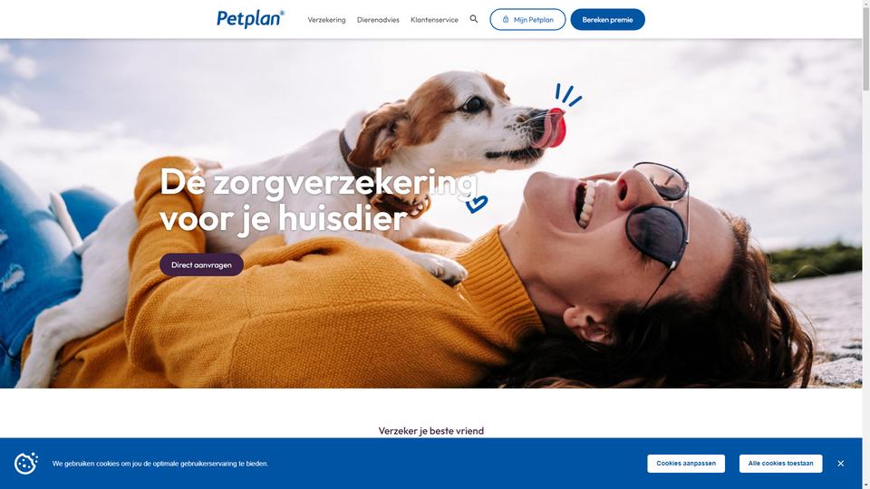Accept with Alle cookies toestaan
The image size is (870, 489).
tap(780, 464)
